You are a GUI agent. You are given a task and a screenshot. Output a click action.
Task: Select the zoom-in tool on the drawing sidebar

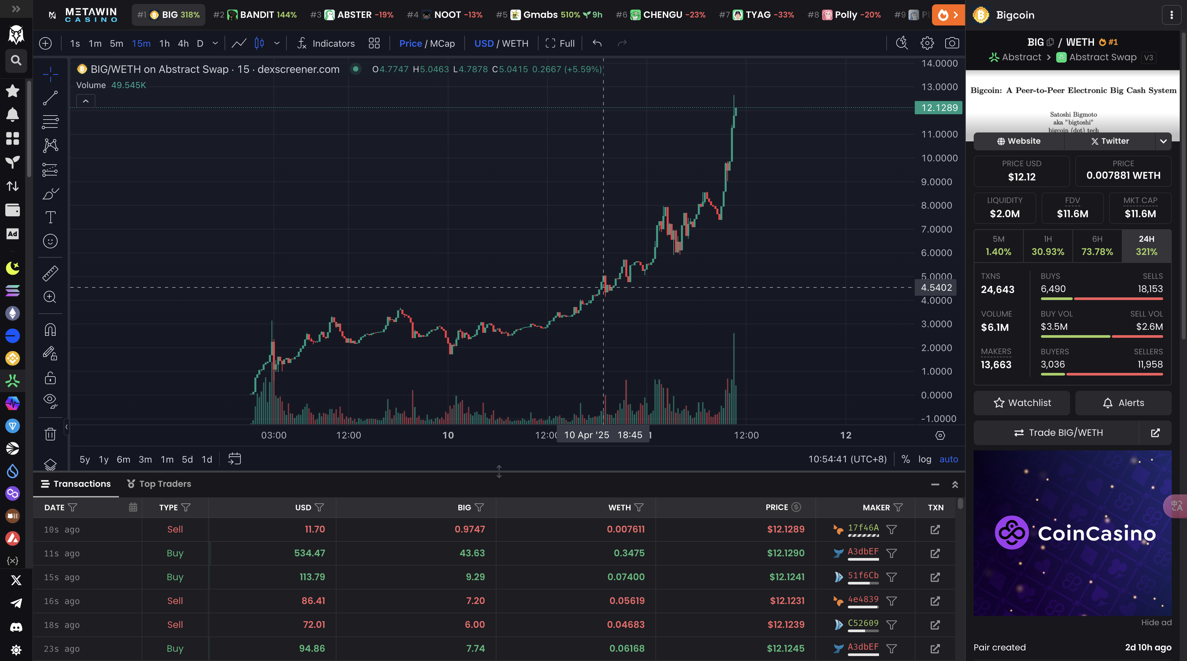[x=50, y=297]
